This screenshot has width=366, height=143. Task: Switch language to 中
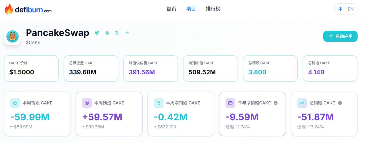pos(340,9)
